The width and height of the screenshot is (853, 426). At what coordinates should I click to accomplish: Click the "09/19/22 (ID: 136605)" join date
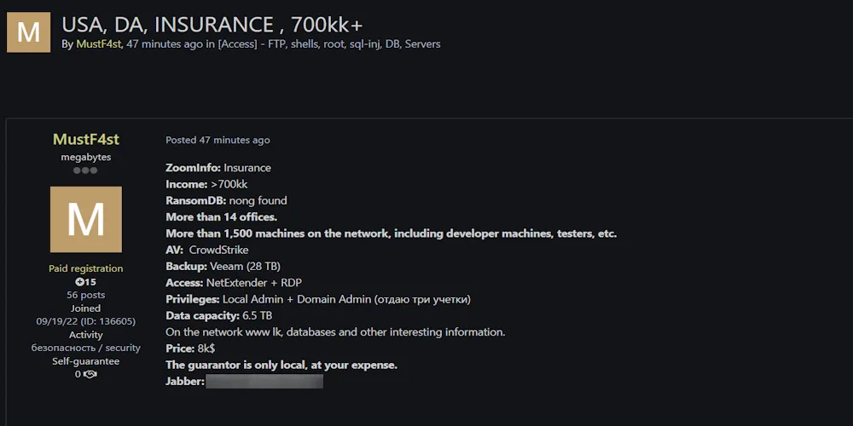(x=85, y=321)
